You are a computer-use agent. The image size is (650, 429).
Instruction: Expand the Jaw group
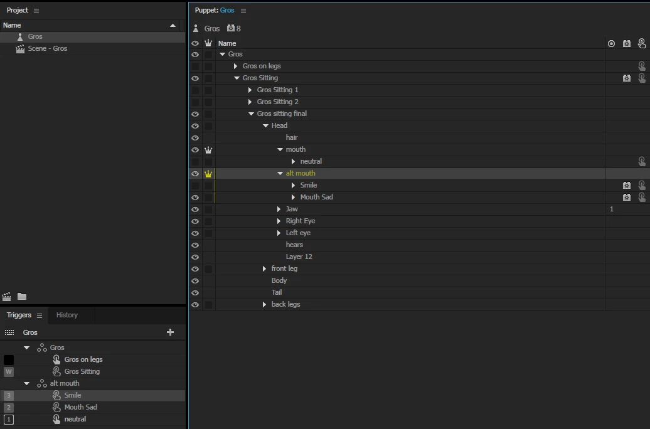tap(279, 209)
